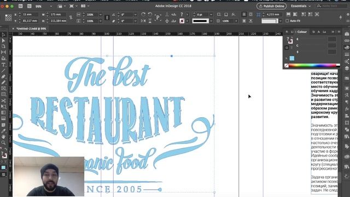Open the Screen Mode dropdown

[x=73, y=6]
